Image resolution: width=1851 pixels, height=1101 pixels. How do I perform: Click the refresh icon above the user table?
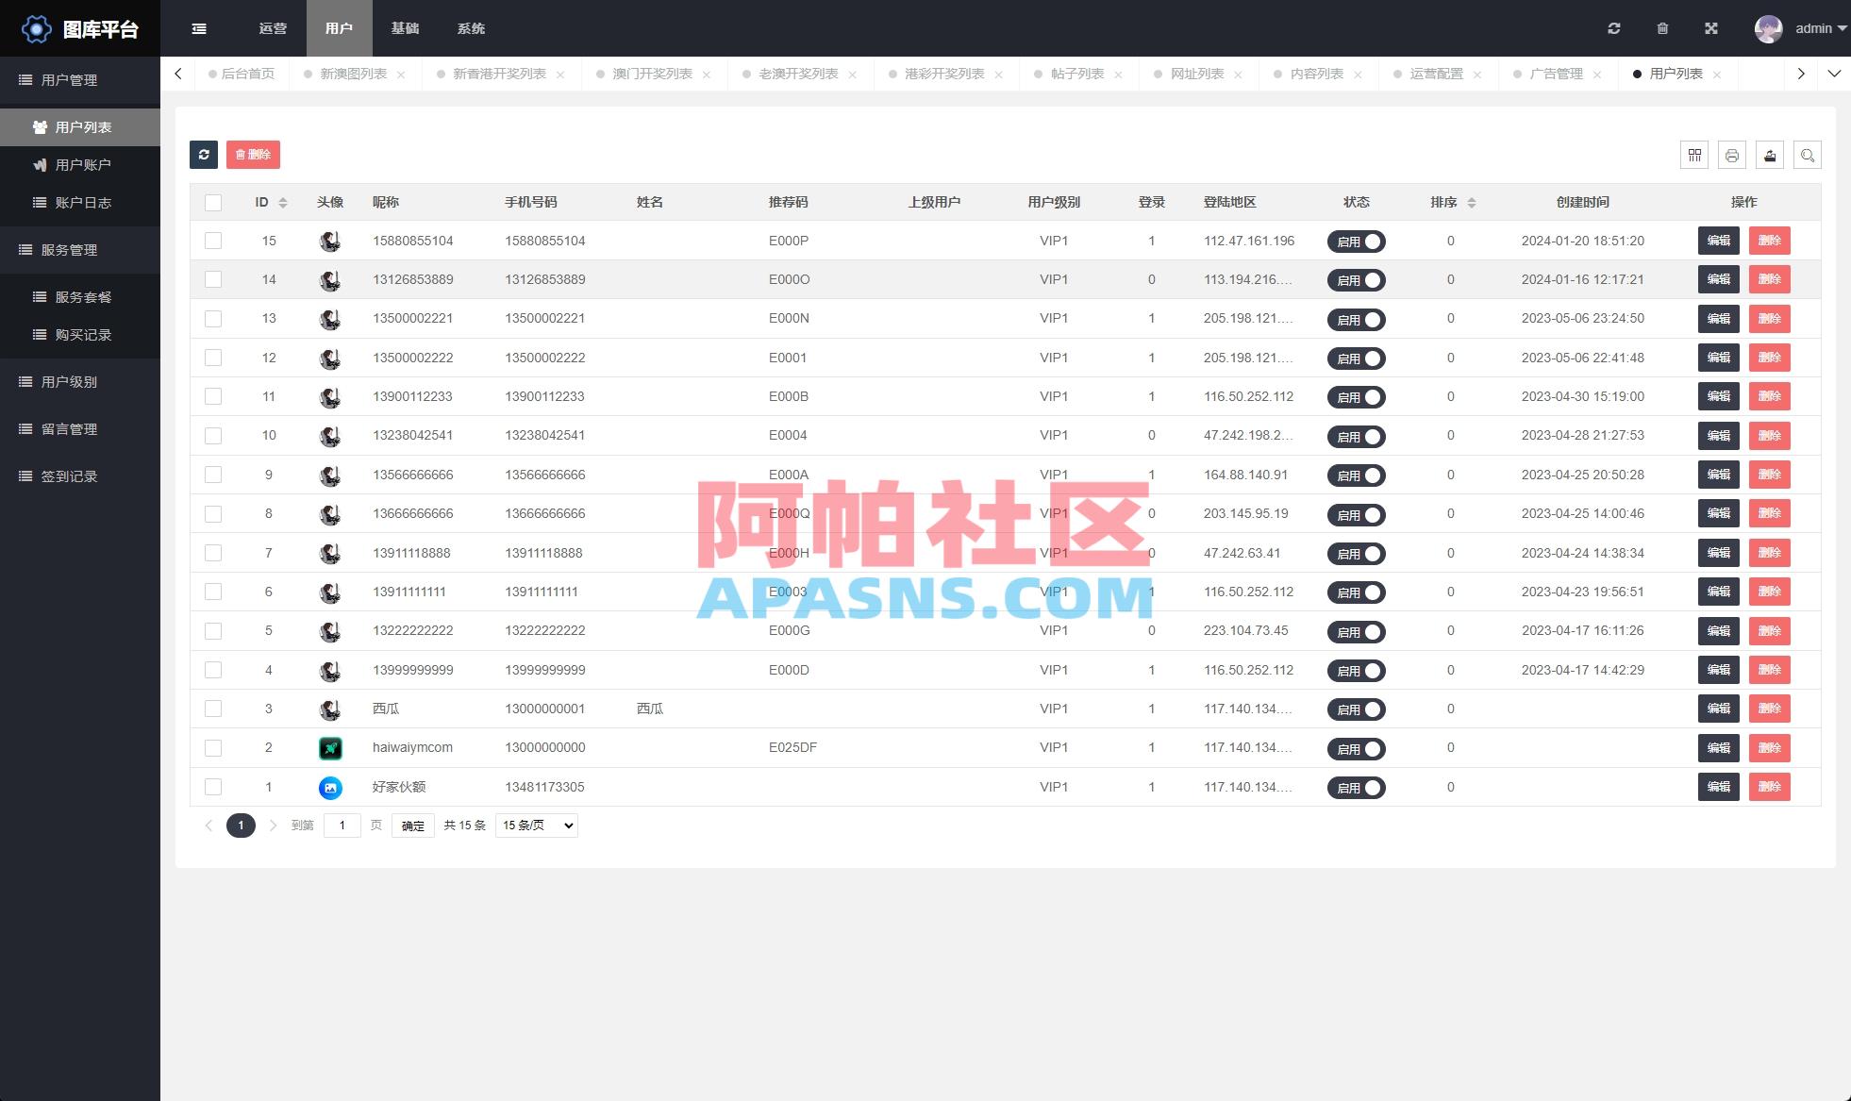[204, 155]
